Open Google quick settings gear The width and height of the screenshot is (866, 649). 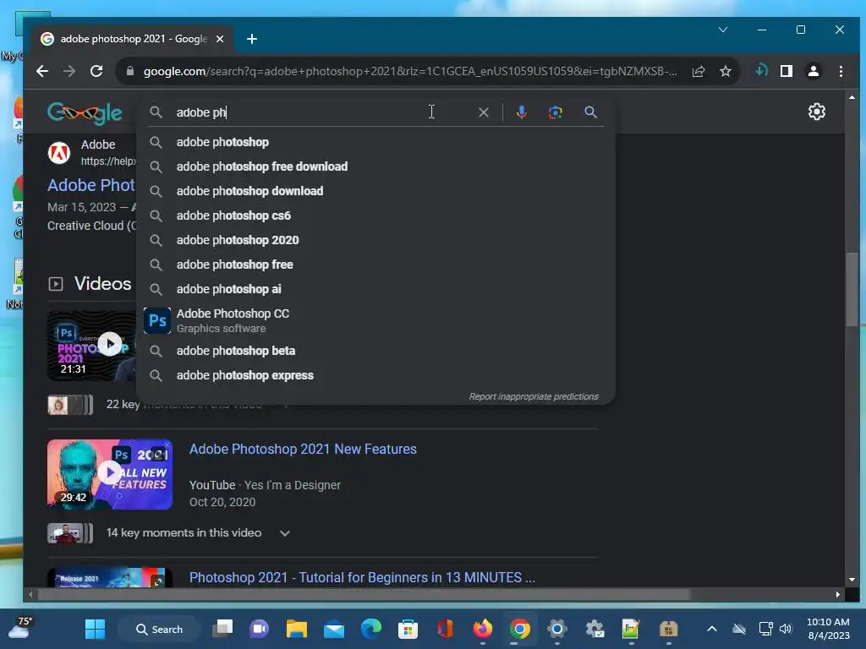pos(816,112)
